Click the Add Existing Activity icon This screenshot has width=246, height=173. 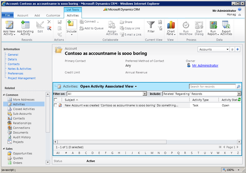[25, 25]
